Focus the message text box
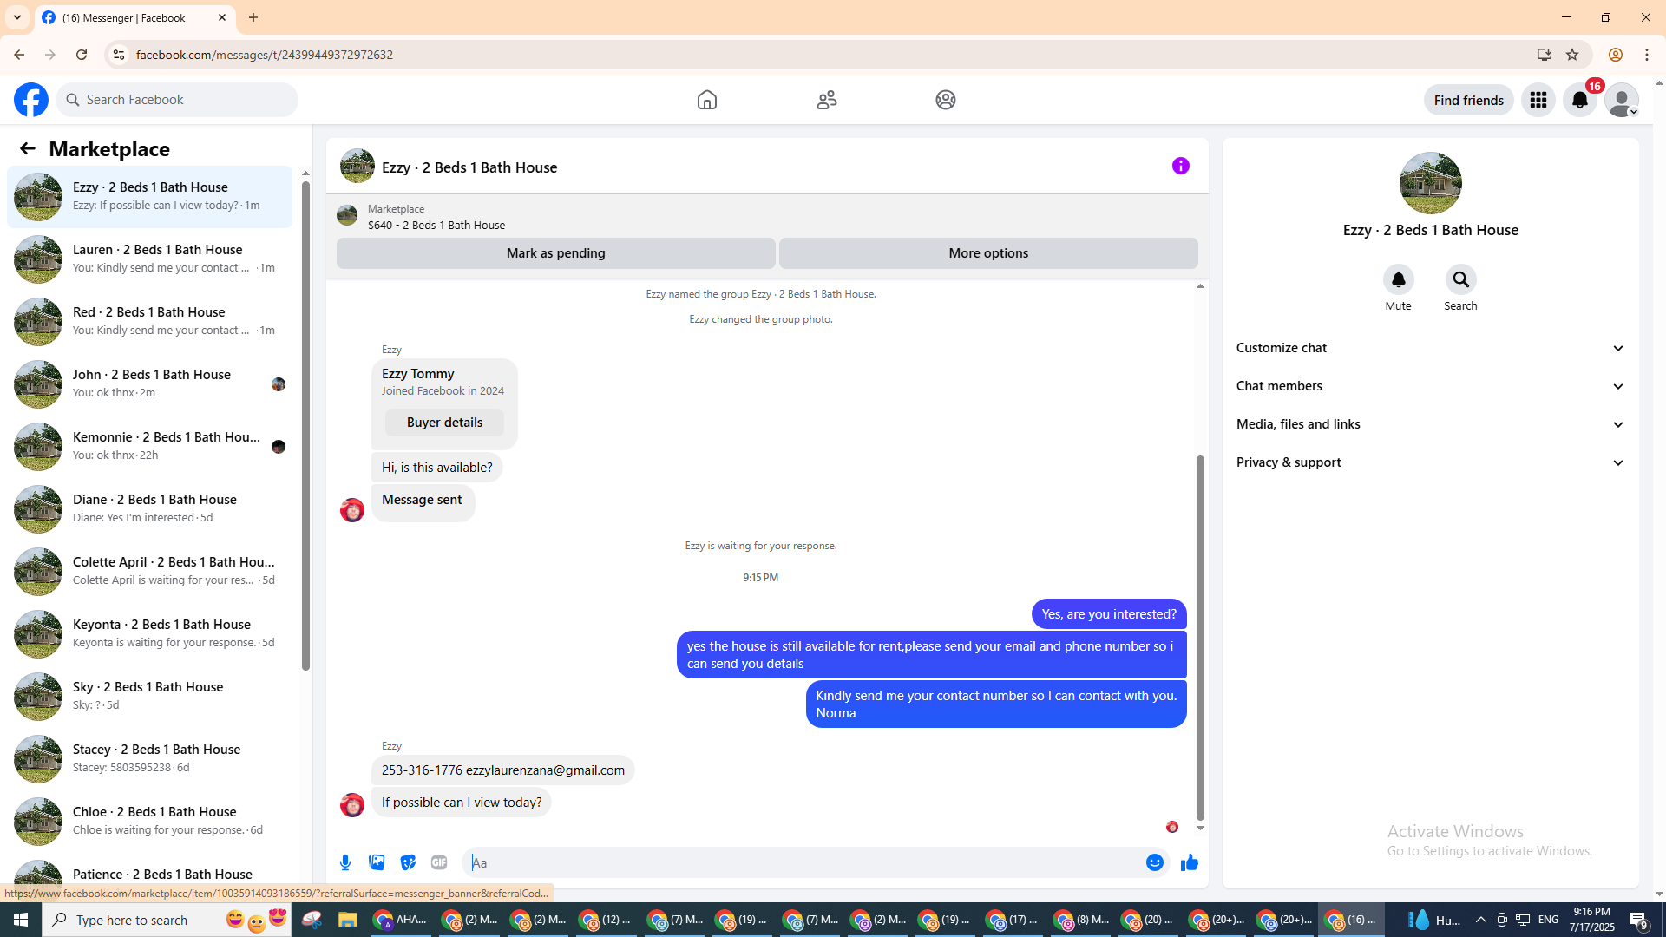 coord(803,862)
